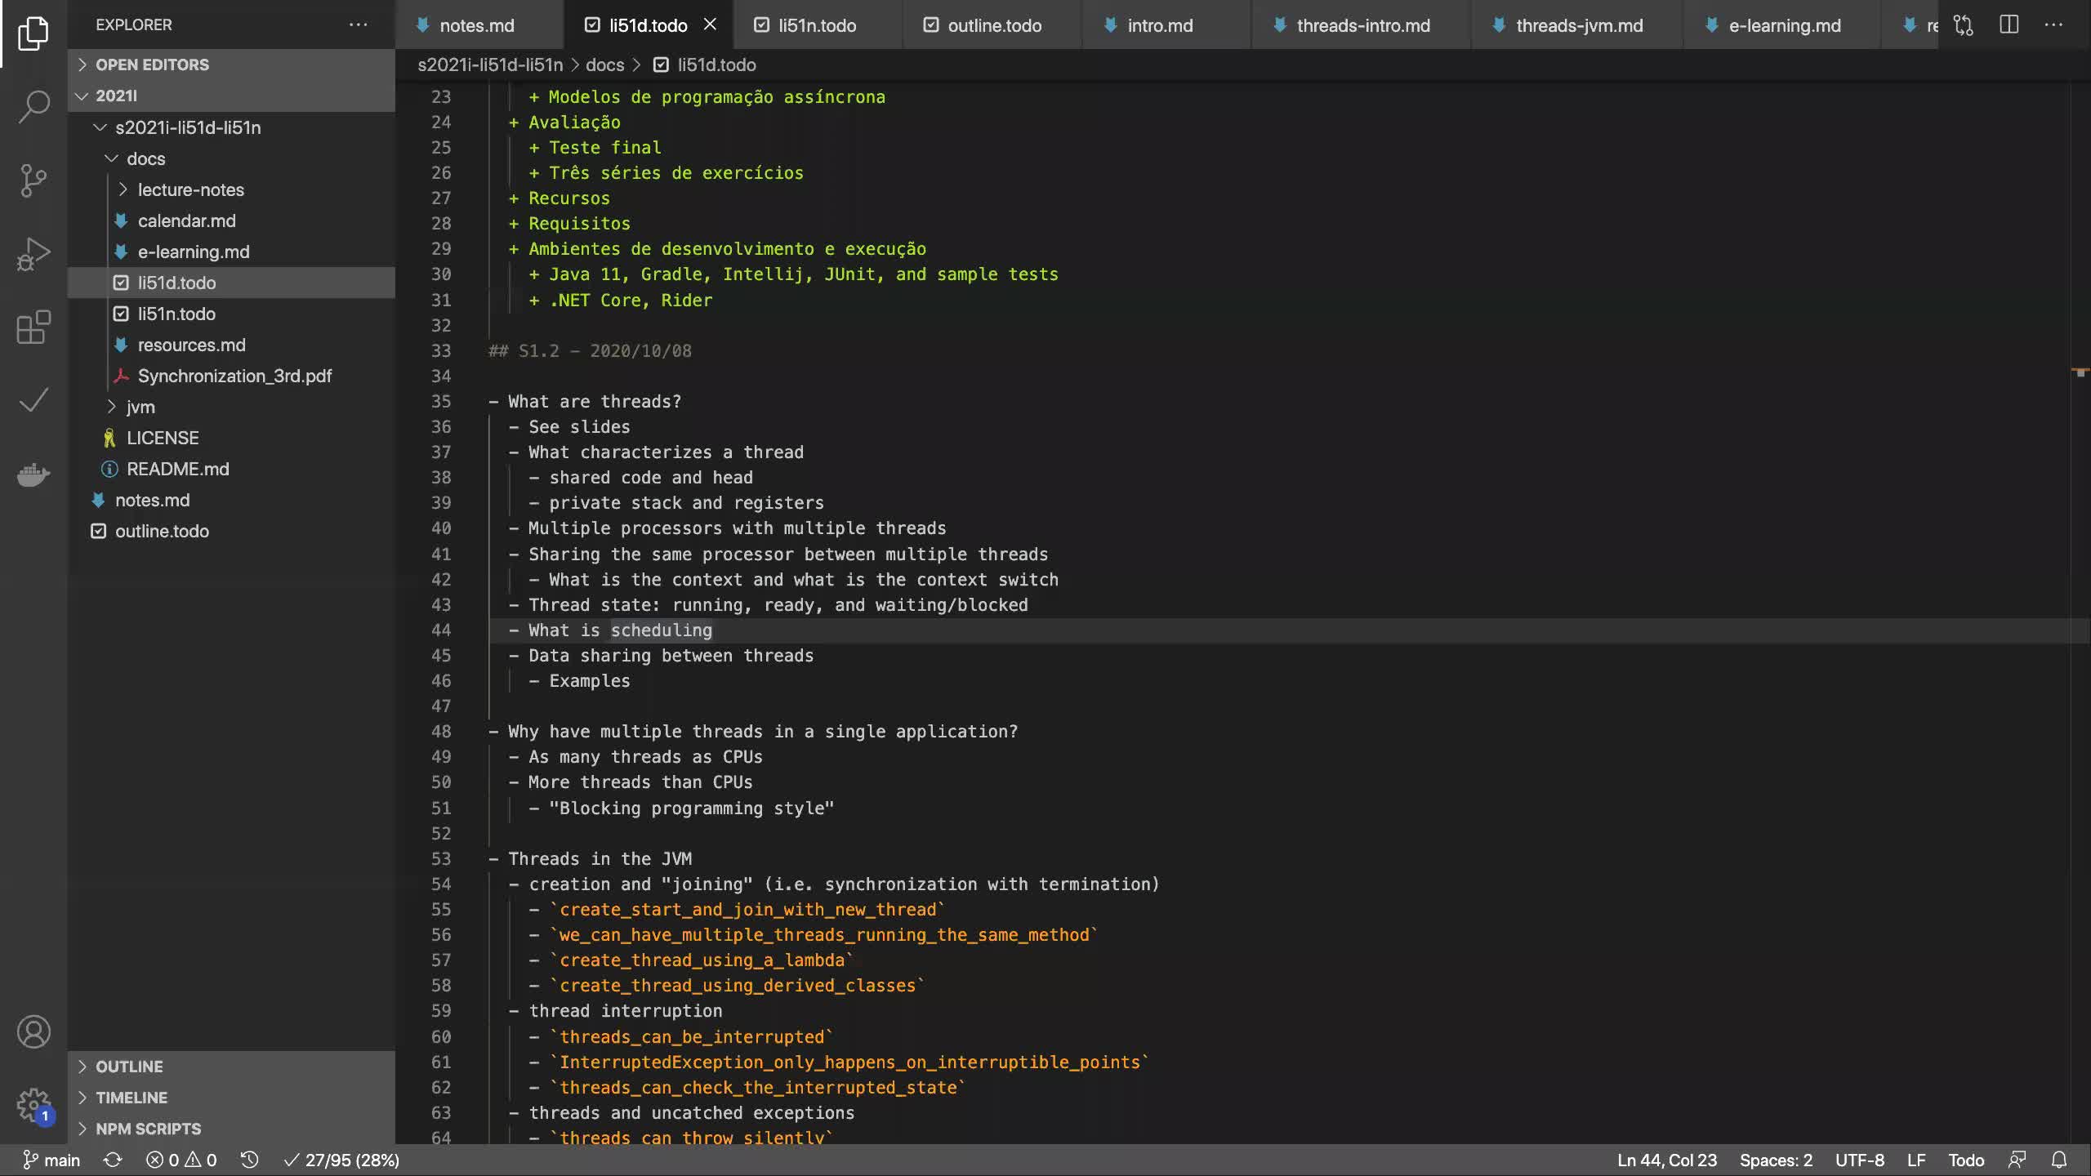
Task: Expand the OPEN EDITORS section
Action: [231, 65]
